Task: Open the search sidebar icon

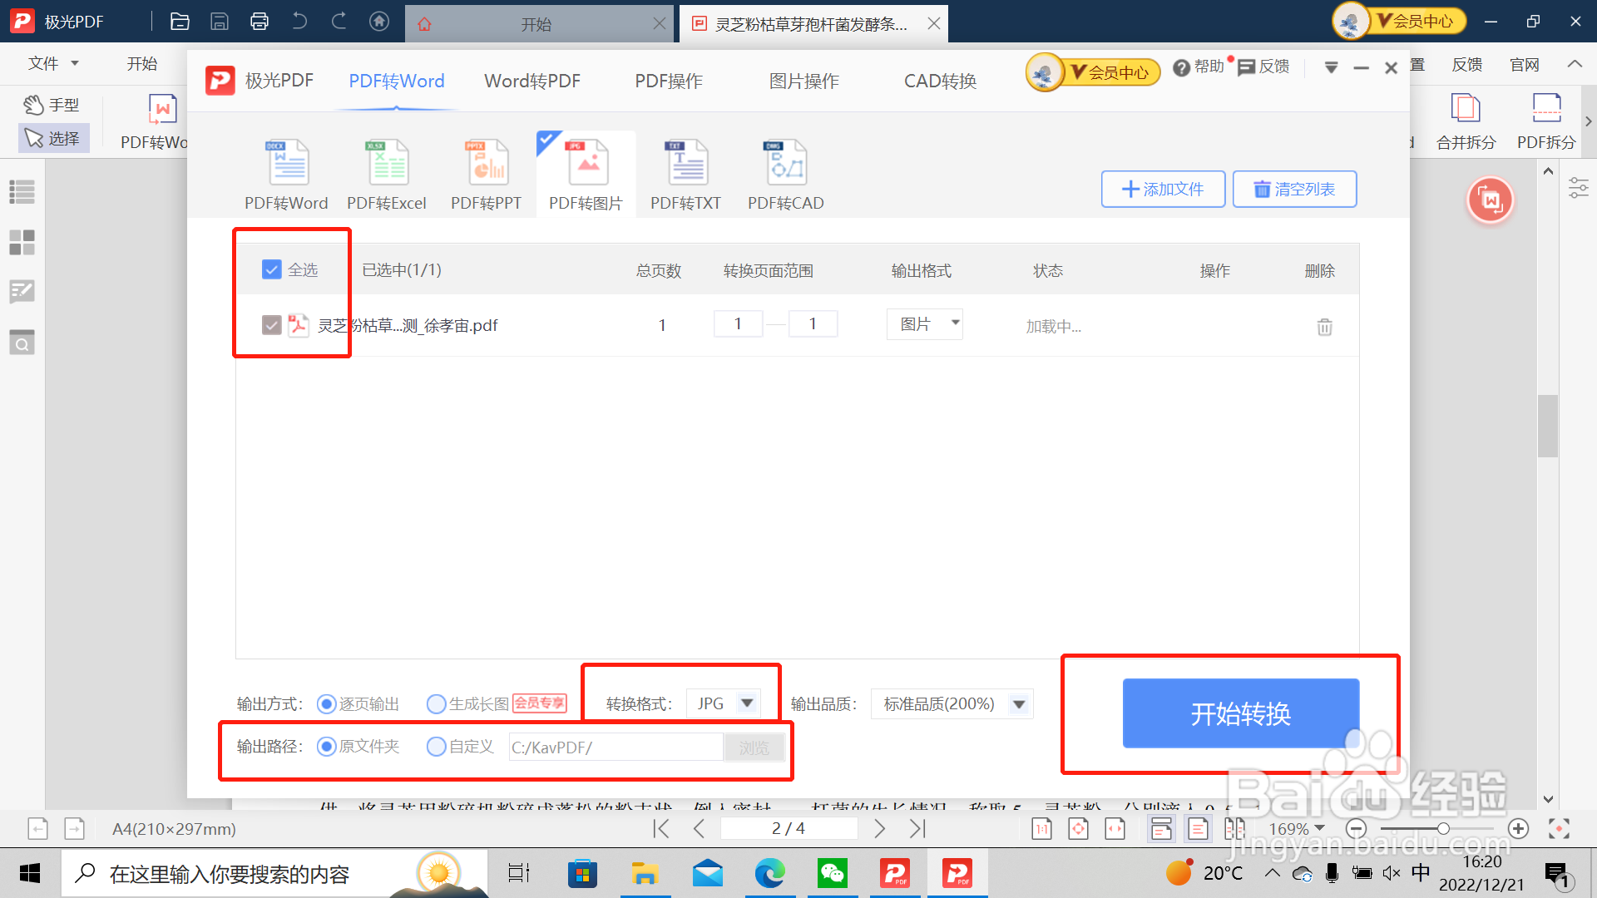Action: click(22, 343)
